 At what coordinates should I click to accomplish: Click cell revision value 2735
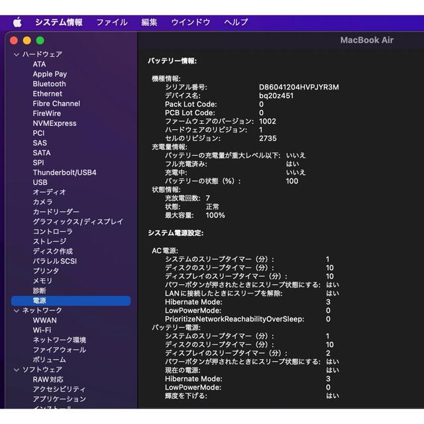pyautogui.click(x=268, y=138)
